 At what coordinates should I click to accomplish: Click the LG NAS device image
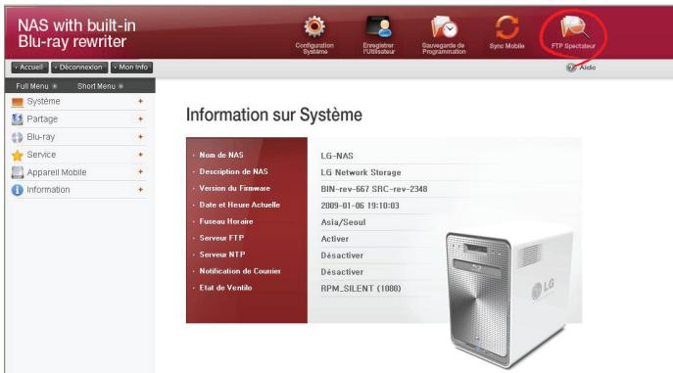509,298
